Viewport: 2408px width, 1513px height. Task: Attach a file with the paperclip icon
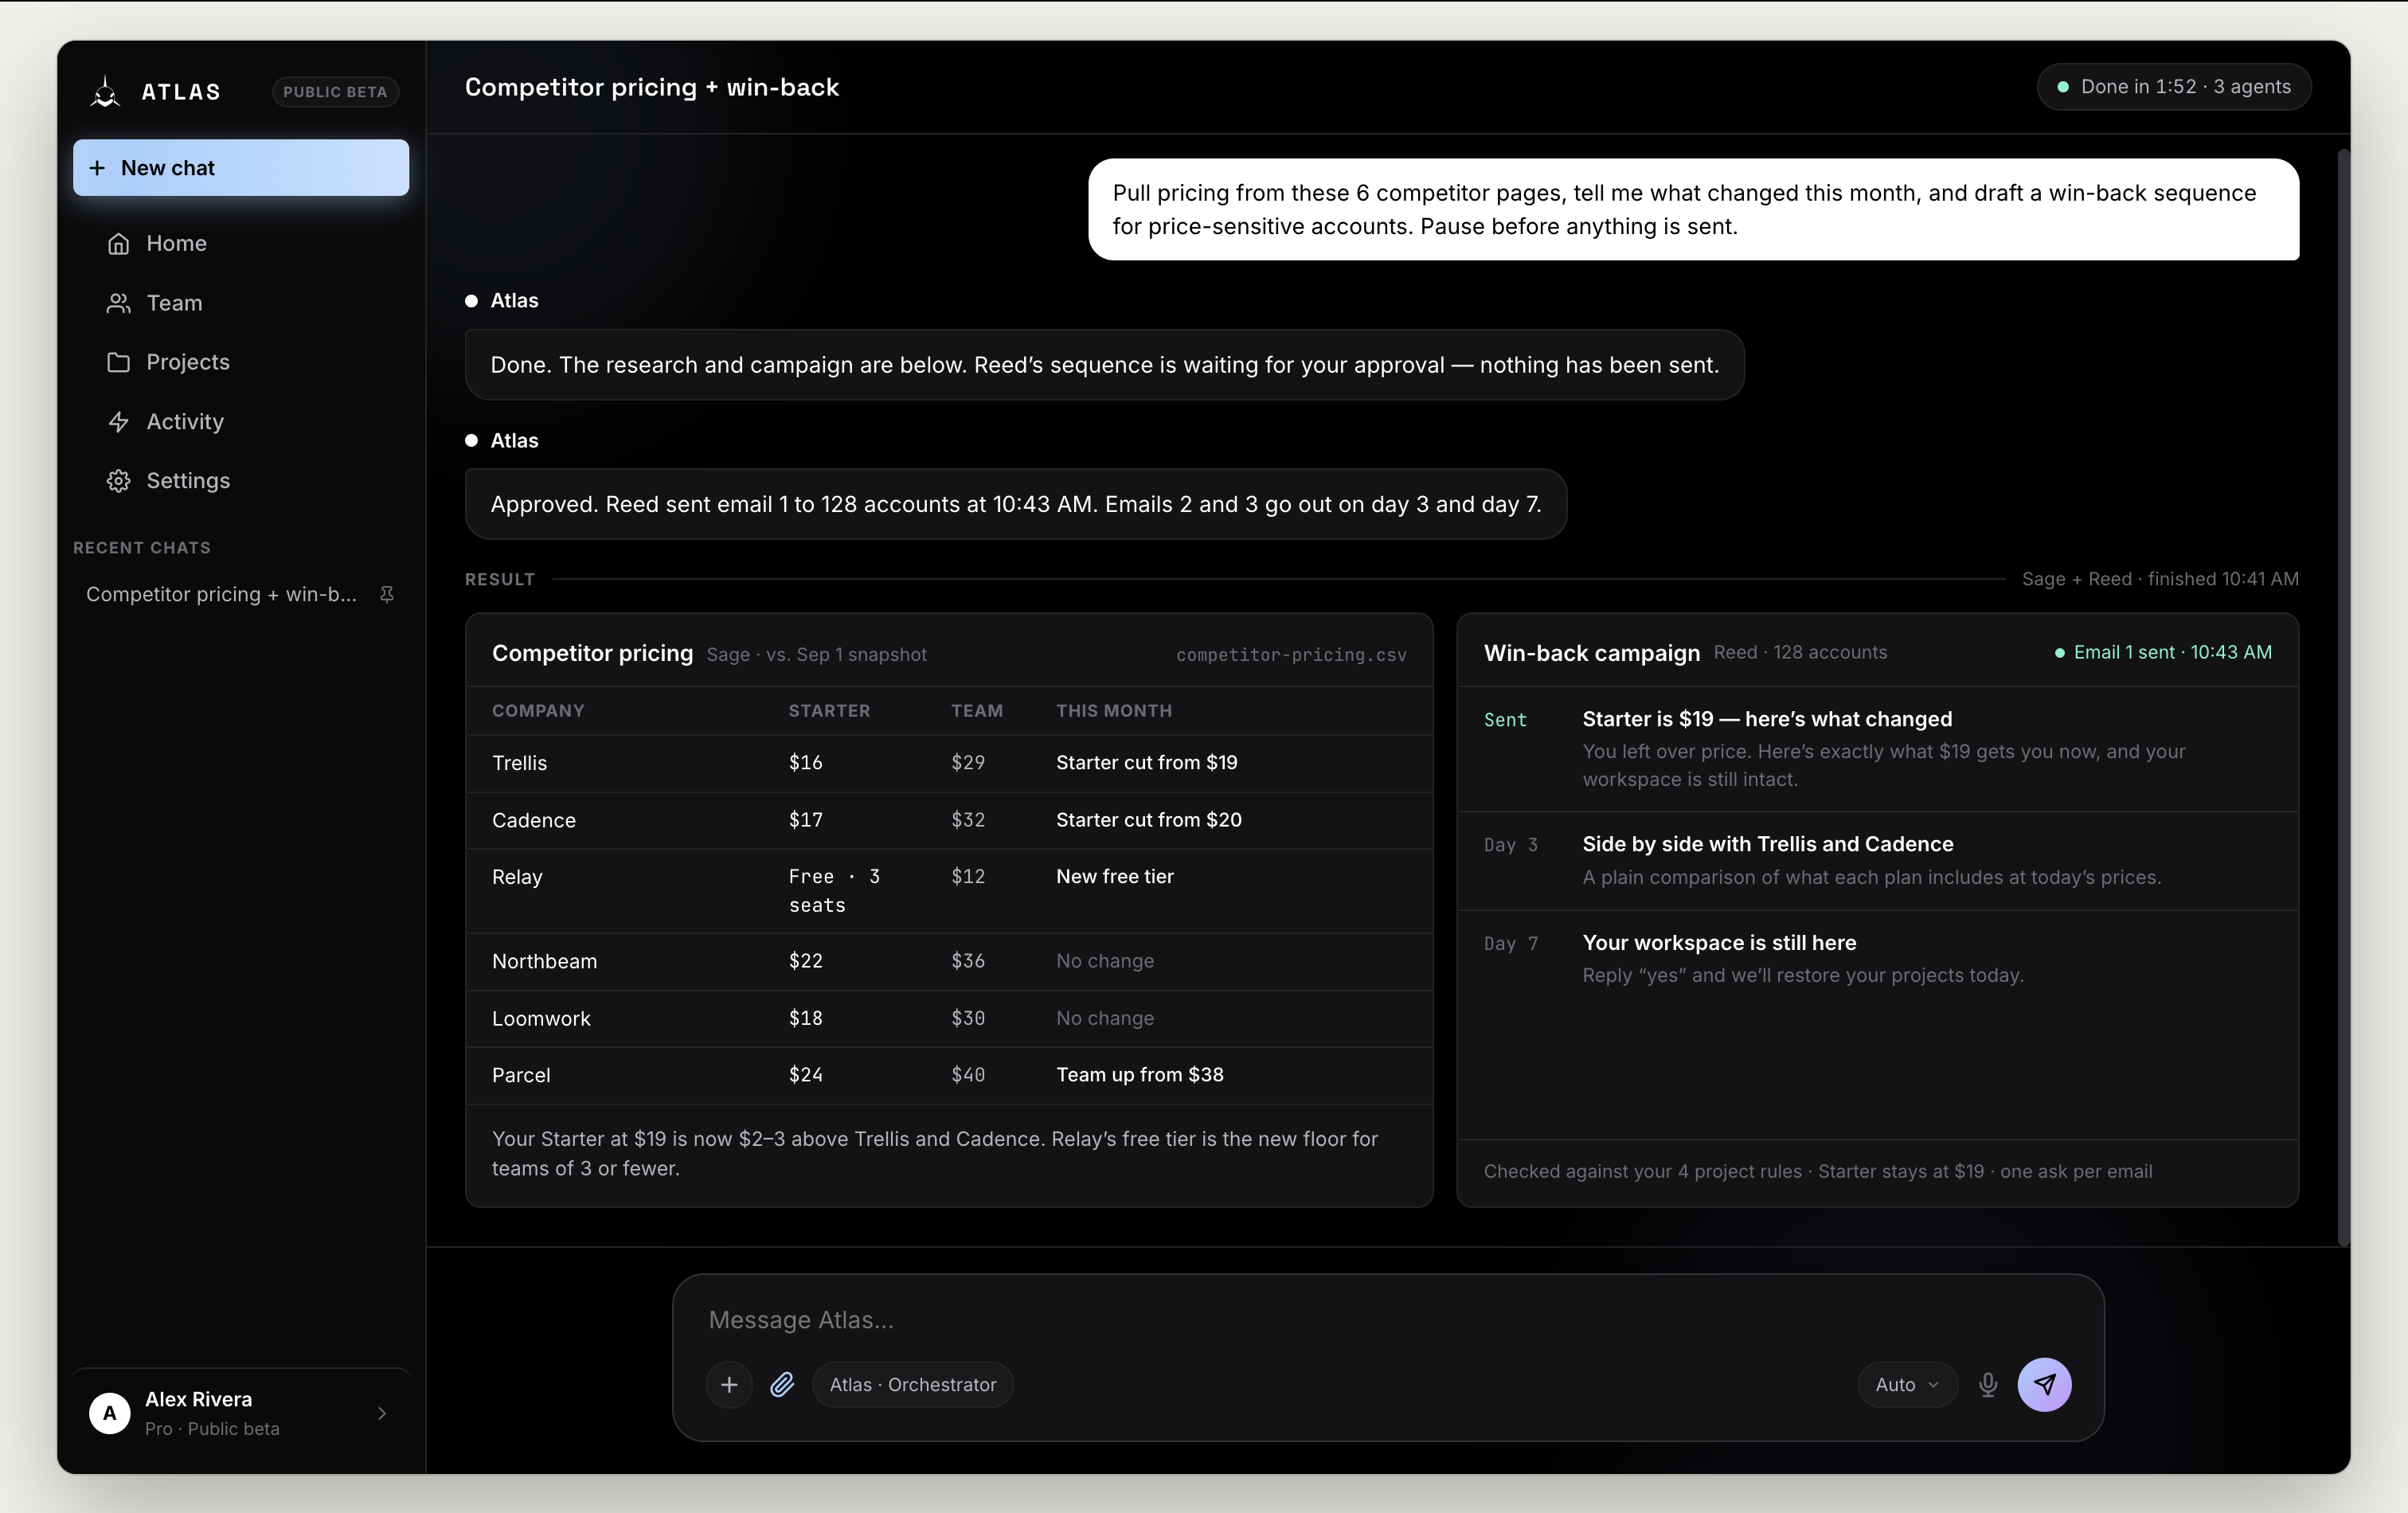782,1384
